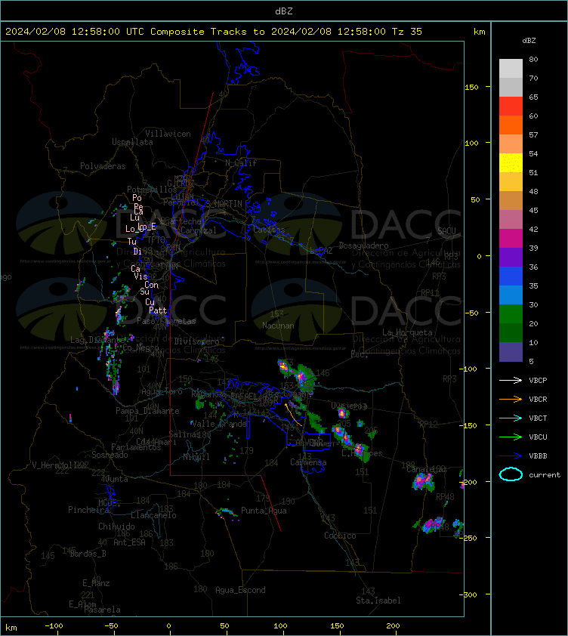Click the 'dBZ' title at the top
The image size is (568, 636).
pos(283,11)
